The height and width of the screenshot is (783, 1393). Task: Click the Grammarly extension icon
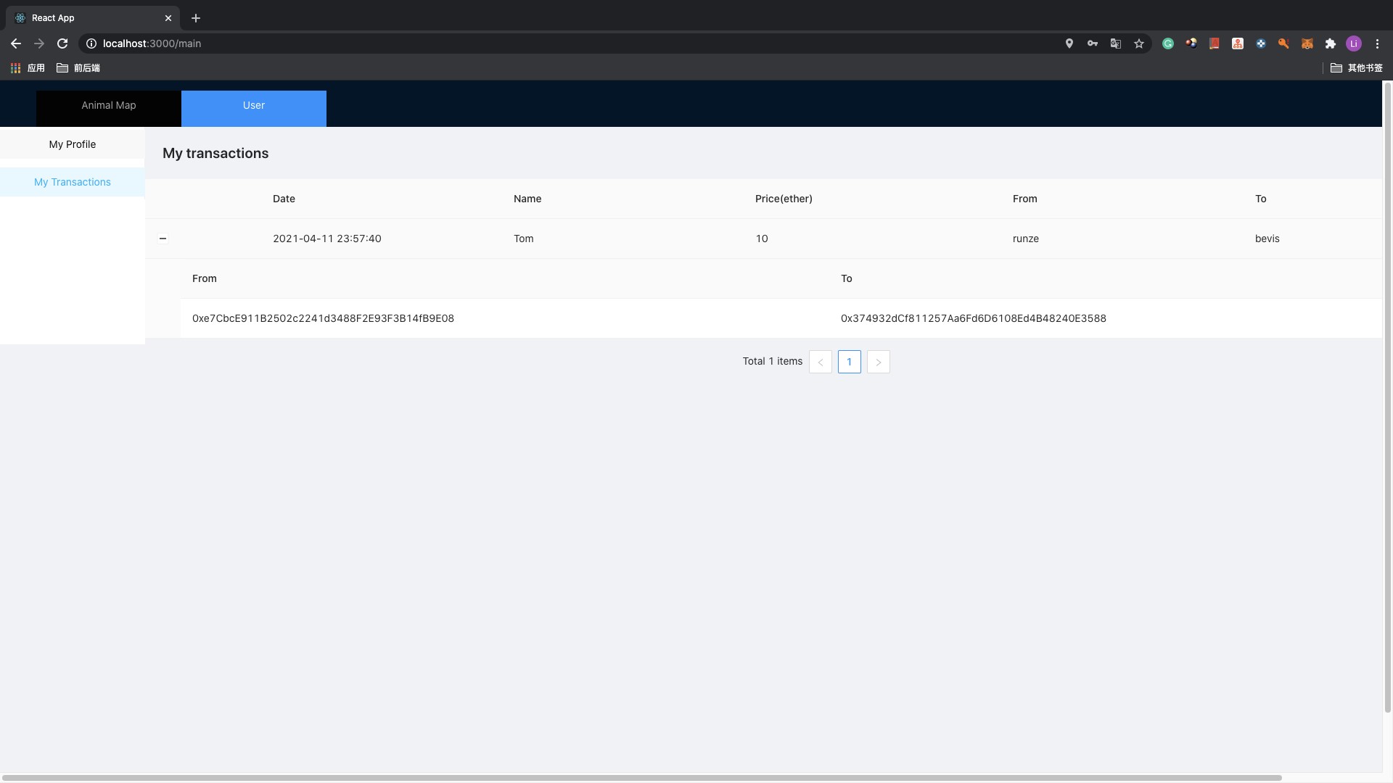(x=1167, y=43)
